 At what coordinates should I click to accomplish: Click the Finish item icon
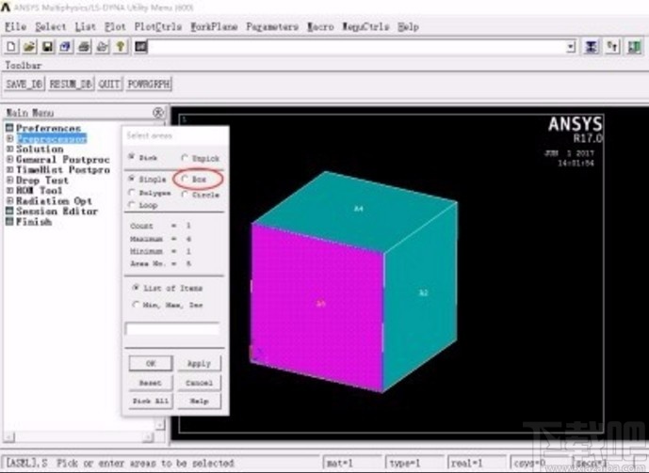(x=9, y=221)
